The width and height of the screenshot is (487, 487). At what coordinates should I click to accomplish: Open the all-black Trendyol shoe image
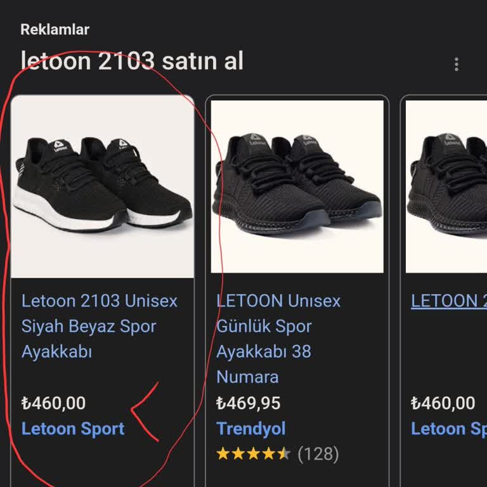[297, 186]
